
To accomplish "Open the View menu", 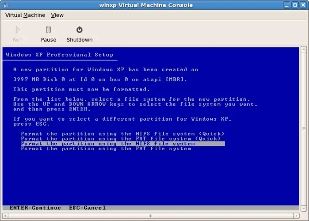I will pyautogui.click(x=57, y=15).
